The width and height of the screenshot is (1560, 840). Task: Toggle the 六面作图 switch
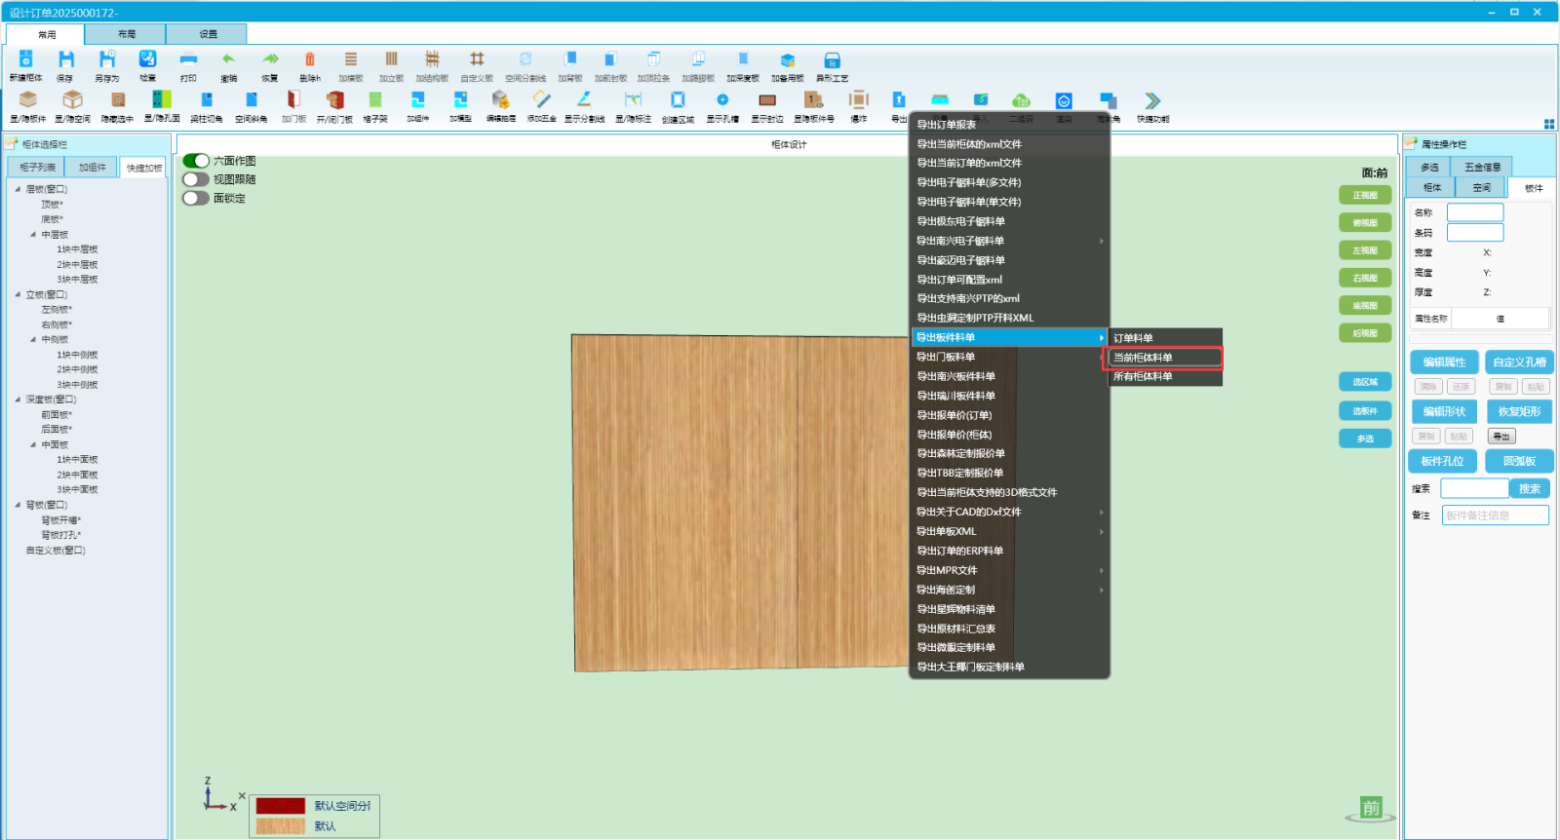[196, 161]
